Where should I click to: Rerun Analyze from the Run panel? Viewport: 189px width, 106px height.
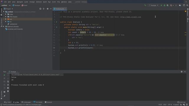click(4, 75)
